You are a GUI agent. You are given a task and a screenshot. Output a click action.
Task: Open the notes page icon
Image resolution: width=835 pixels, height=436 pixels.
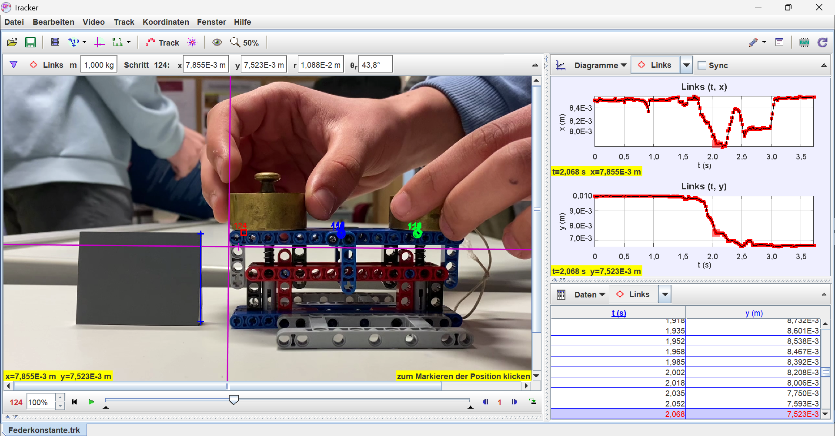[779, 42]
